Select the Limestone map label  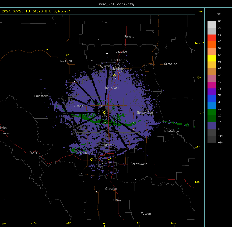pyautogui.click(x=41, y=96)
